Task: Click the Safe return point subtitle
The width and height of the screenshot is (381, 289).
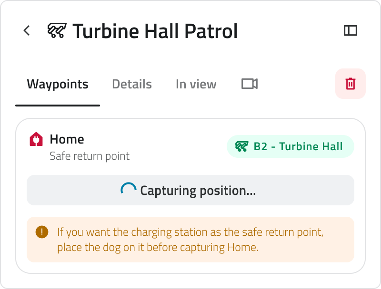Action: (90, 156)
